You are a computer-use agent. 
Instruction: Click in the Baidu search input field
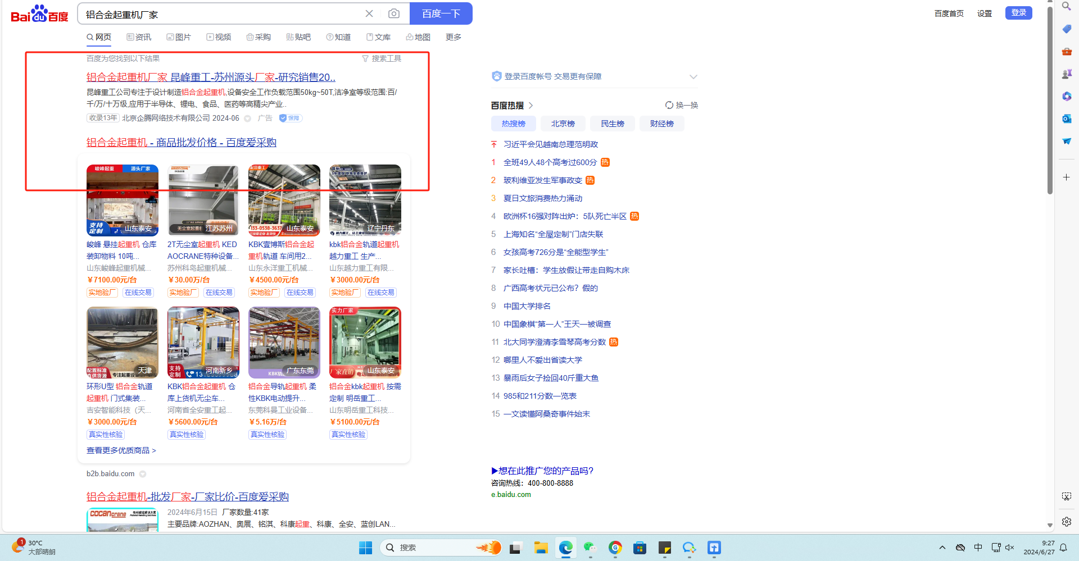[x=222, y=14]
